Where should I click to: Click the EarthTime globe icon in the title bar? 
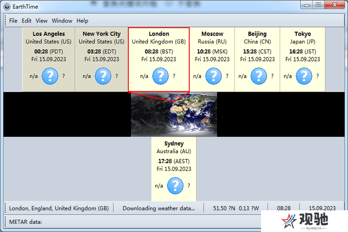coord(7,7)
